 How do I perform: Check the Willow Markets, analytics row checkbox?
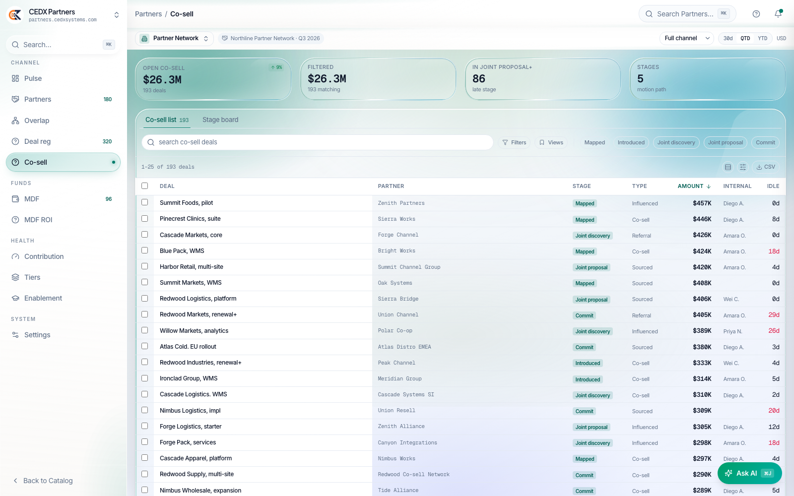click(145, 330)
